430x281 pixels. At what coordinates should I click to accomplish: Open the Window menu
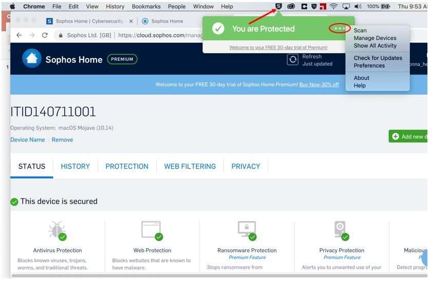coord(203,6)
